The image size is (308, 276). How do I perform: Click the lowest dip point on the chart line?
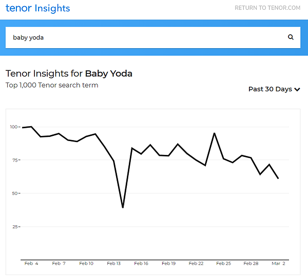(123, 208)
